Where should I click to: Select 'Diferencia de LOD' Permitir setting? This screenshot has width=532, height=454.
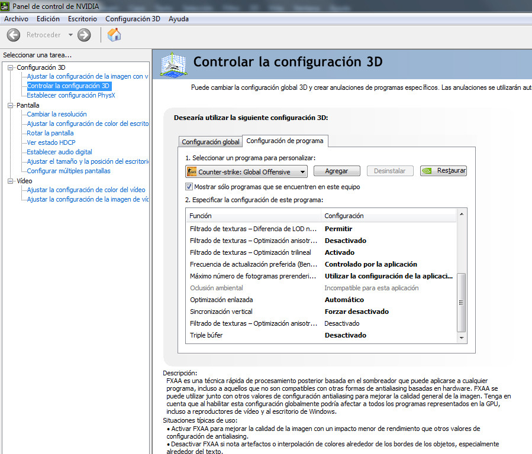tap(338, 229)
